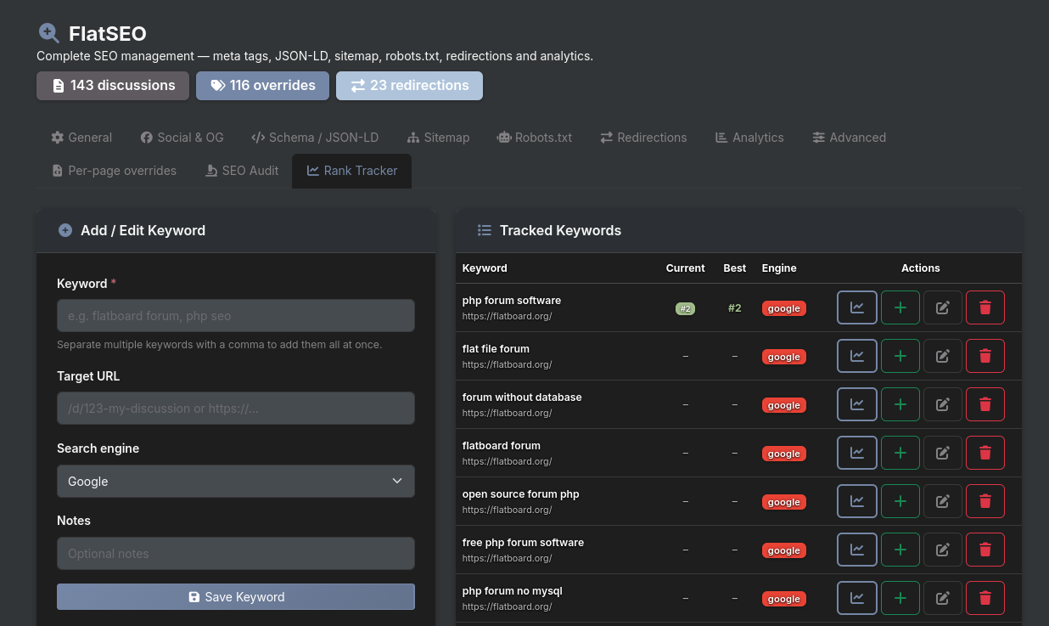Click the 143 discussions badge
1049x626 pixels.
pos(113,86)
